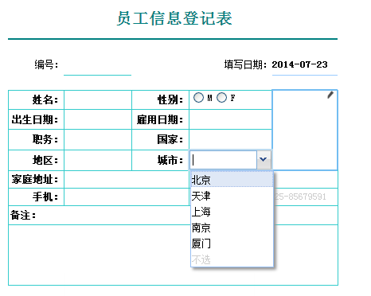
Task: Click the 性别: label
Action: point(170,99)
